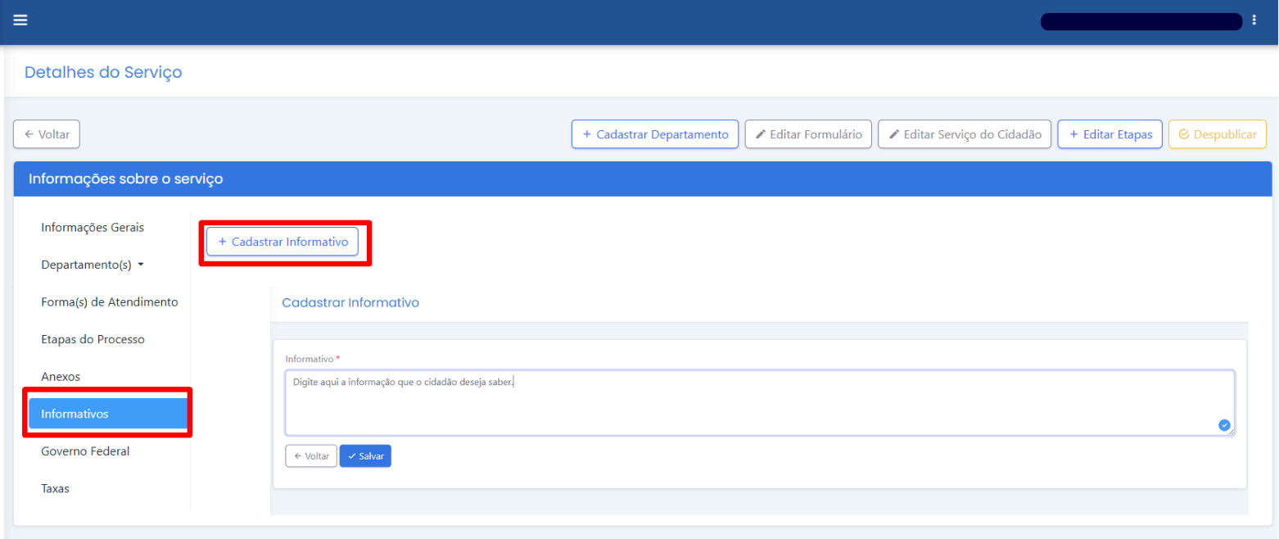
Task: Switch to Etapas do Processo tab
Action: pyautogui.click(x=93, y=339)
